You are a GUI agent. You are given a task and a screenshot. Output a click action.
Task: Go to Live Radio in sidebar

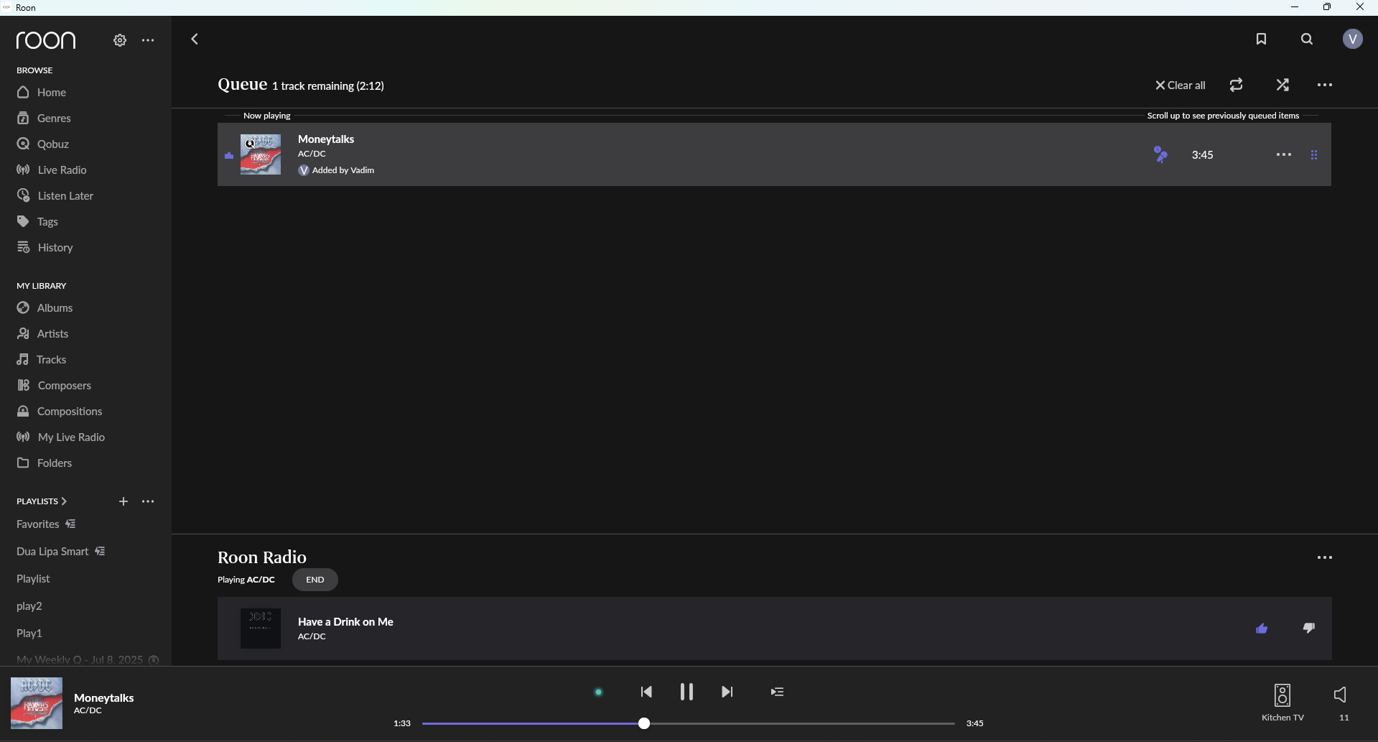pos(62,170)
